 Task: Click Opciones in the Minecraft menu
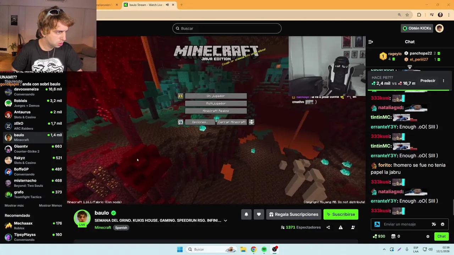200,122
